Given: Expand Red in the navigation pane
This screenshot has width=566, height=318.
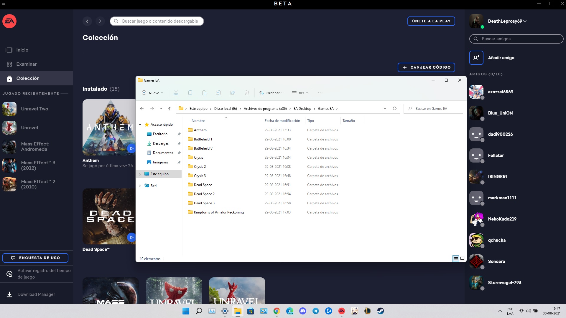Looking at the screenshot, I should click(x=140, y=186).
